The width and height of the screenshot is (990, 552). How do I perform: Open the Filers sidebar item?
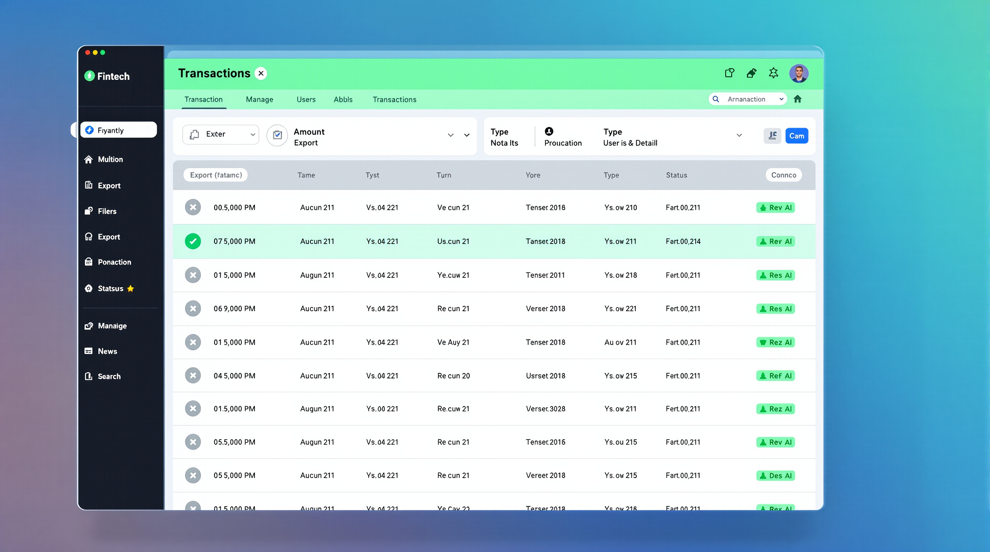(106, 211)
